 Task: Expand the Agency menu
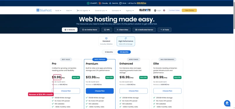[130, 11]
